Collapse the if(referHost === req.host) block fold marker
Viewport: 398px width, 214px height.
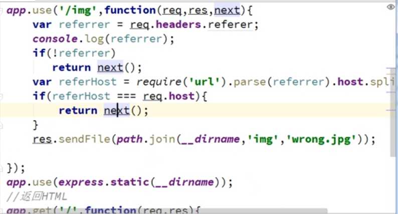click(2, 96)
